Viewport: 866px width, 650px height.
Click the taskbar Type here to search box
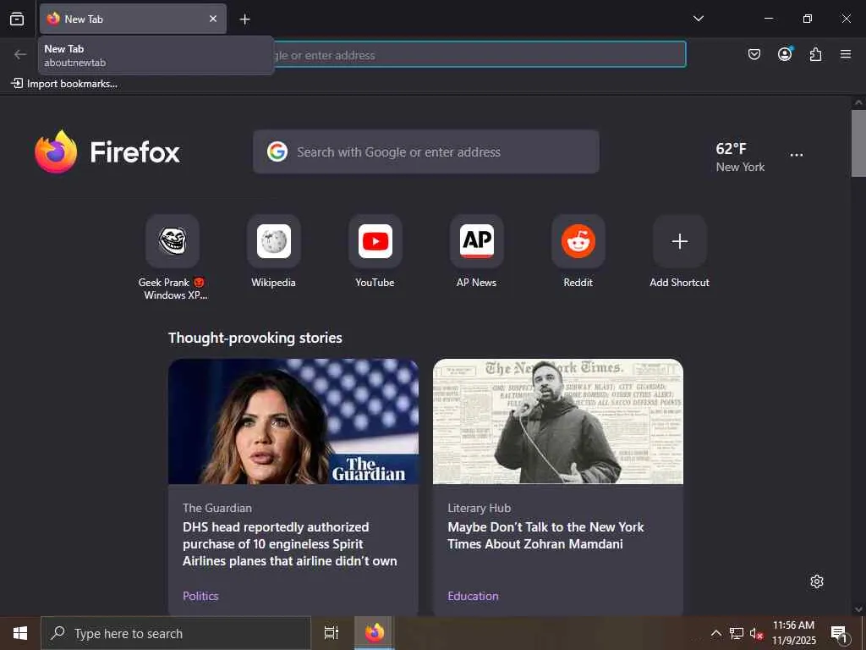click(176, 633)
